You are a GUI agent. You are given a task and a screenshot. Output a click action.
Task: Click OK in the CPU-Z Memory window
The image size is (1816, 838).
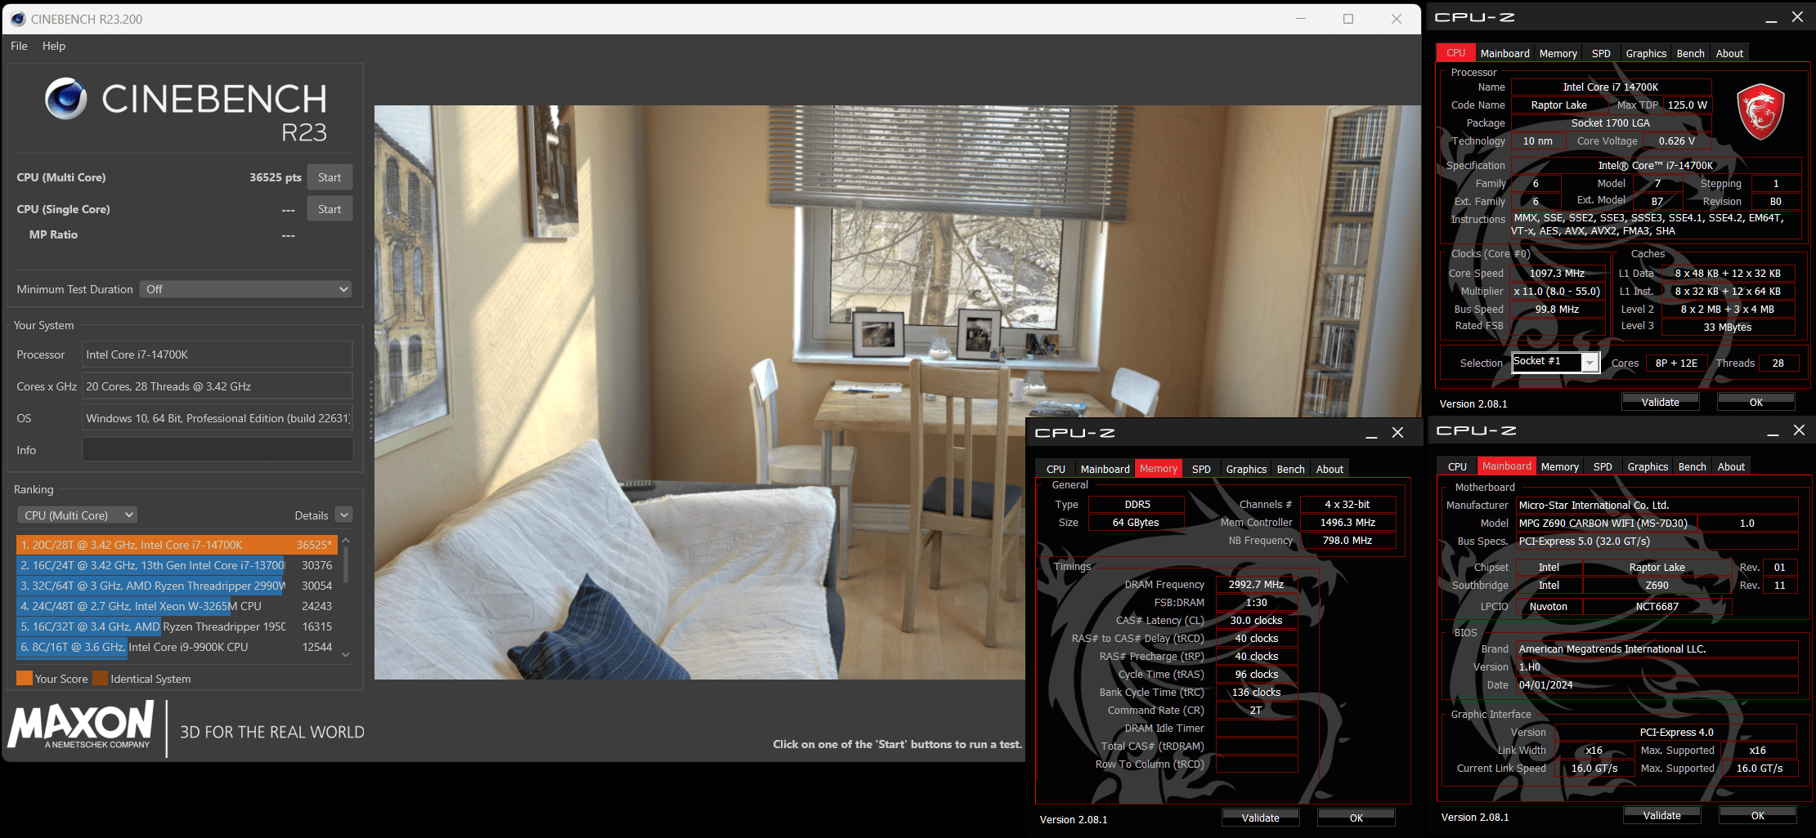coord(1356,818)
